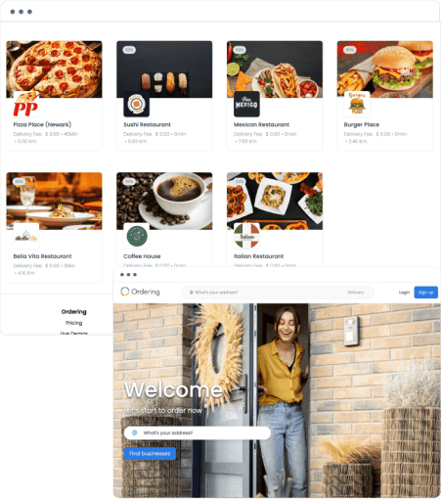Open the coffee cup cover photo
441x499 pixels.
(x=164, y=201)
